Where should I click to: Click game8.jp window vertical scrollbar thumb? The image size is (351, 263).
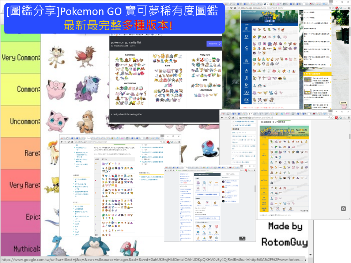coord(255,189)
